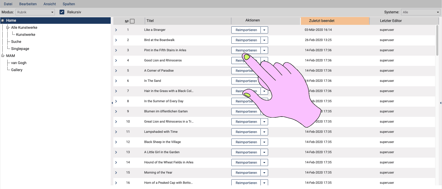Expand row 5 A Corner of Paradise chevron
This screenshot has width=442, height=189.
(116, 71)
